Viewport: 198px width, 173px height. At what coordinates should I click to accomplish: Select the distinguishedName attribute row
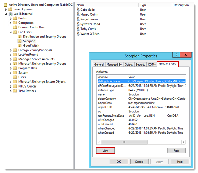[141, 81]
